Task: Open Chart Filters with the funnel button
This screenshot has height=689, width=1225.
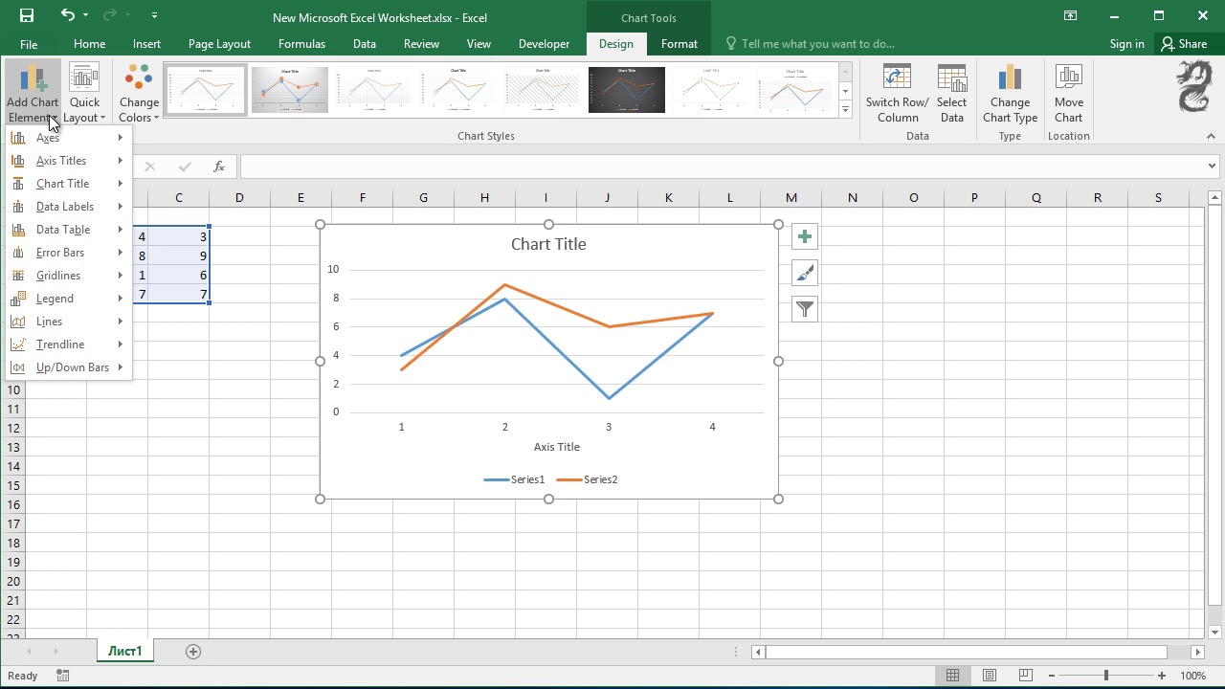Action: tap(805, 309)
